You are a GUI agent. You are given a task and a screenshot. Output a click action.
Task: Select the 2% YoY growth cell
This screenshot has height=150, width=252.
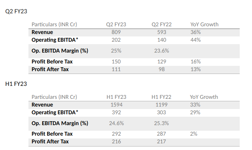point(194,134)
